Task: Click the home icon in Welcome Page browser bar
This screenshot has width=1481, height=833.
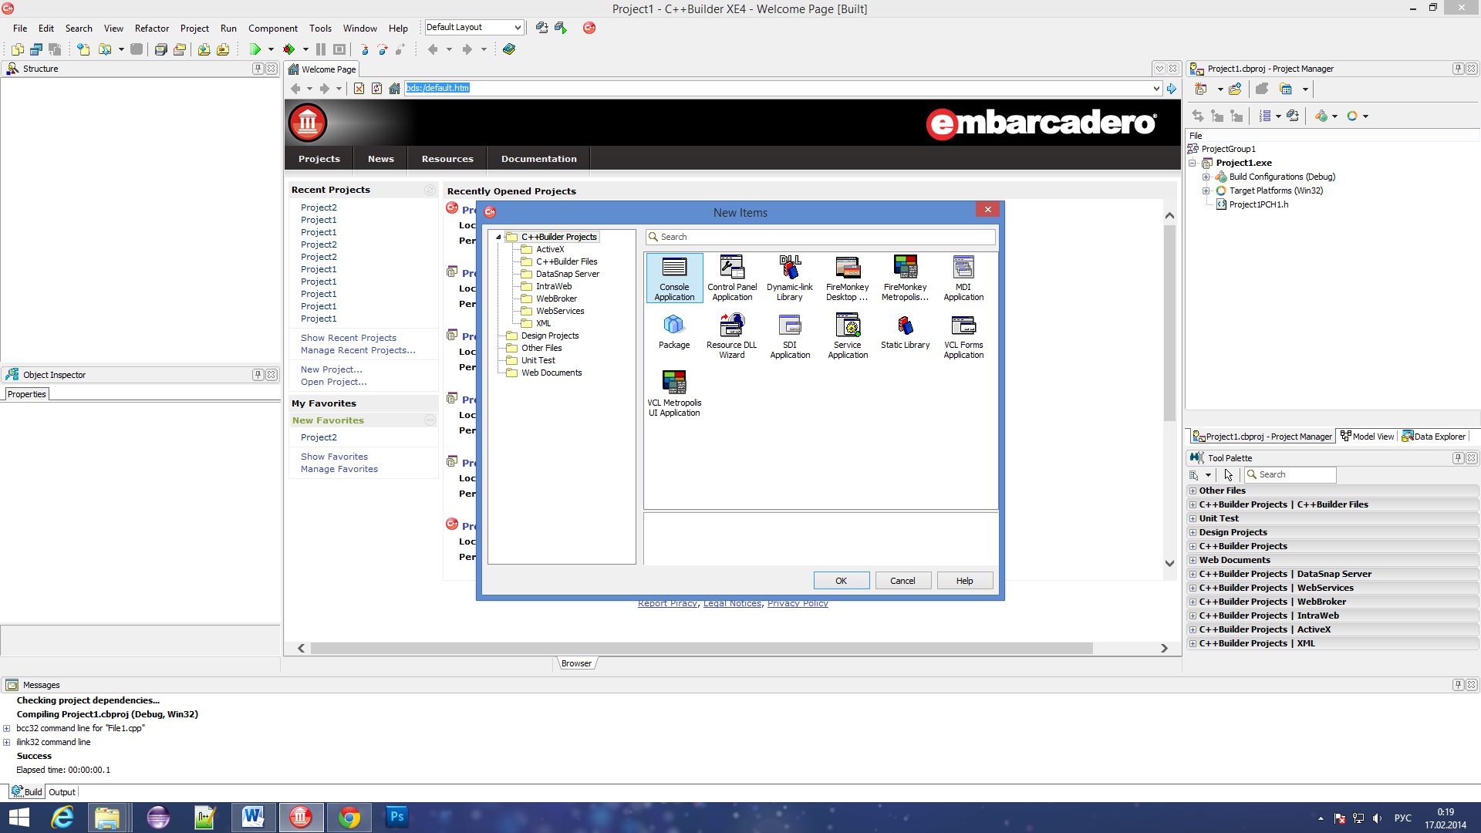Action: [394, 89]
